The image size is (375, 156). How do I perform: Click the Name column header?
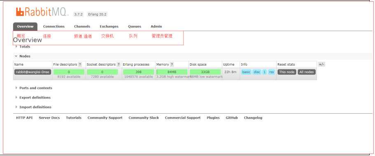pyautogui.click(x=19, y=64)
